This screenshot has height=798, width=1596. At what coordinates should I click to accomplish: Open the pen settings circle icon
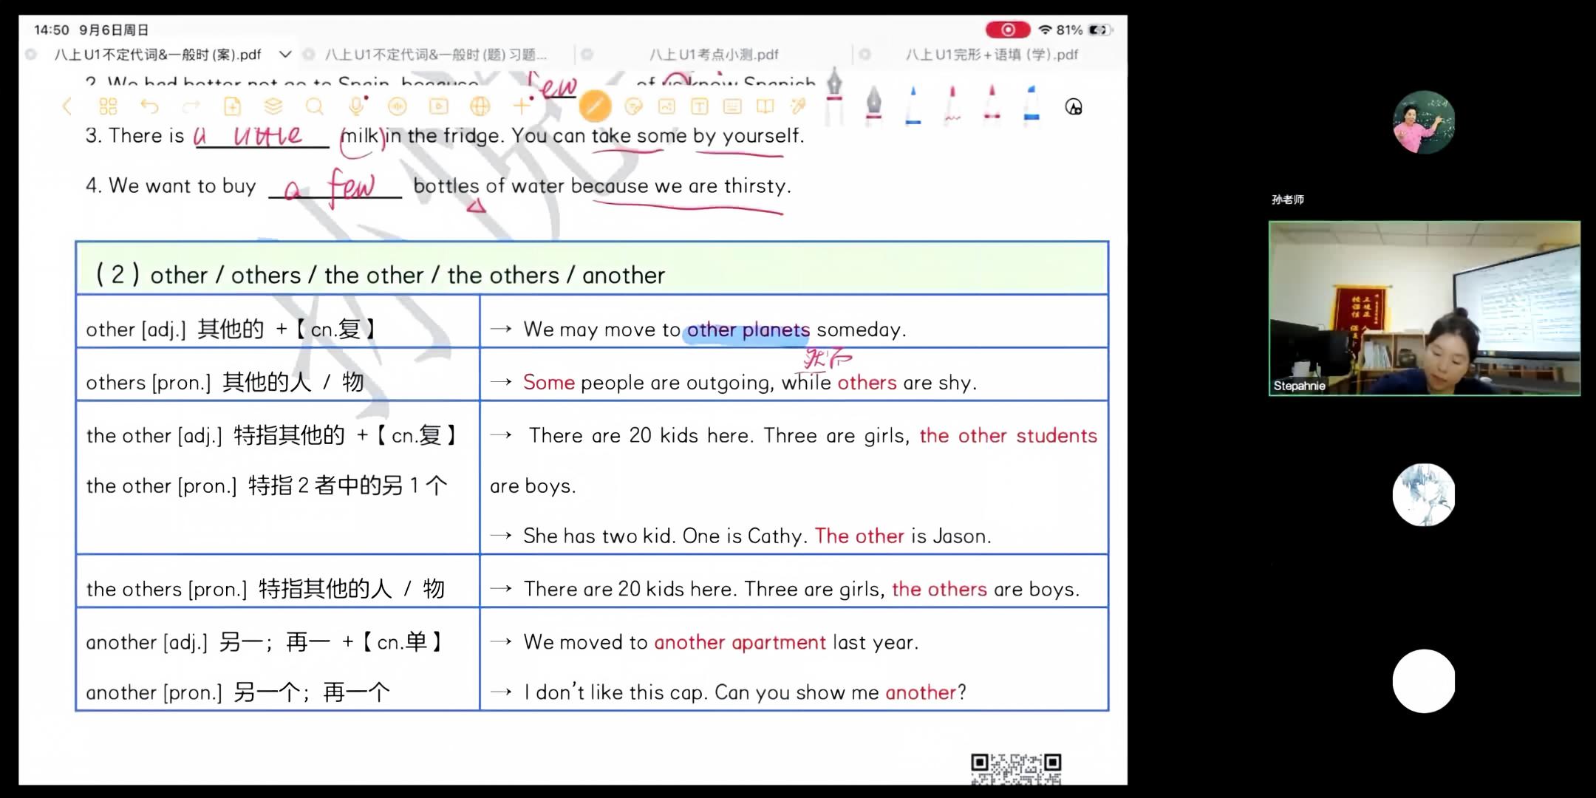point(1074,107)
